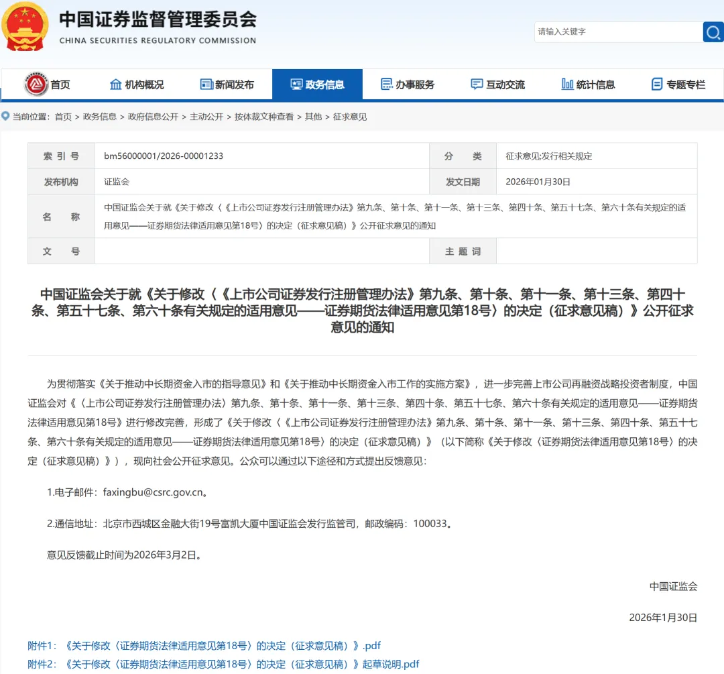The image size is (724, 674).
Task: Click the issue date 2026年01月30日 in the table
Action: coord(538,182)
